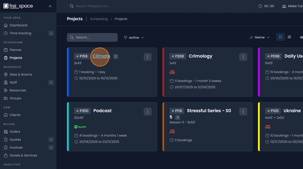Open the Clients page under CRM
Viewport: 303px width, 169px height.
[15, 115]
